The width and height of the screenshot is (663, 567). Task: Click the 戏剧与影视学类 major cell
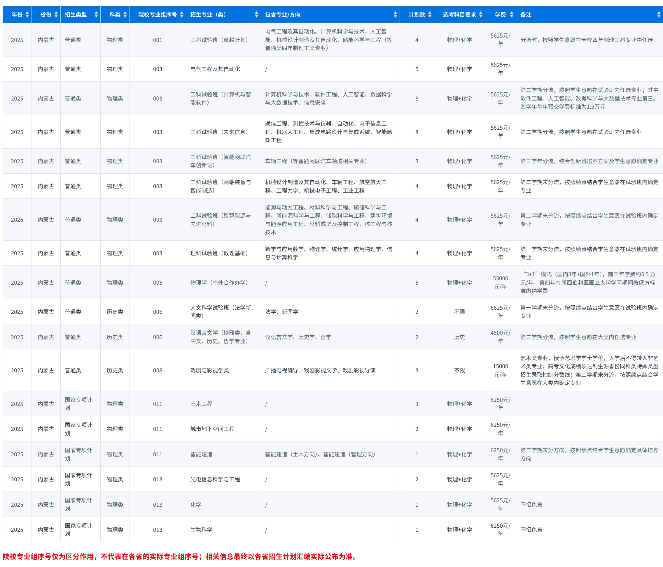point(210,370)
